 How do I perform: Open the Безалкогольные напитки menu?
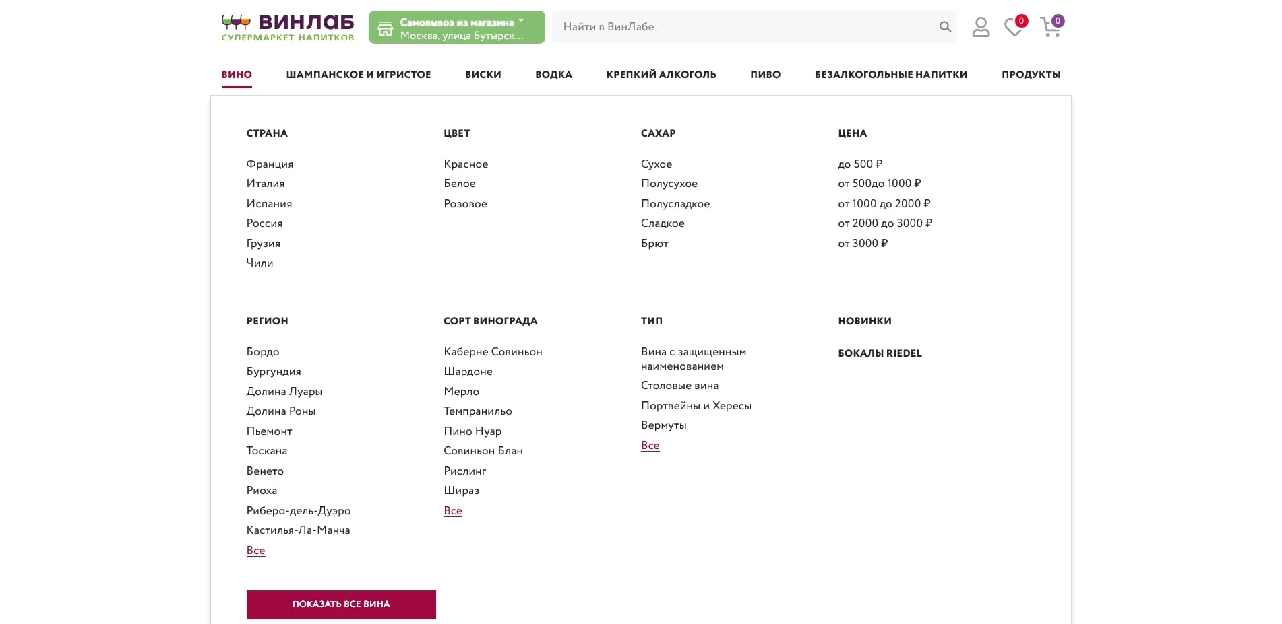coord(890,75)
